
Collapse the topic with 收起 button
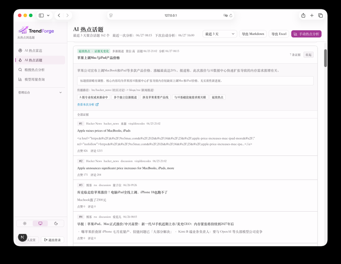click(x=308, y=55)
